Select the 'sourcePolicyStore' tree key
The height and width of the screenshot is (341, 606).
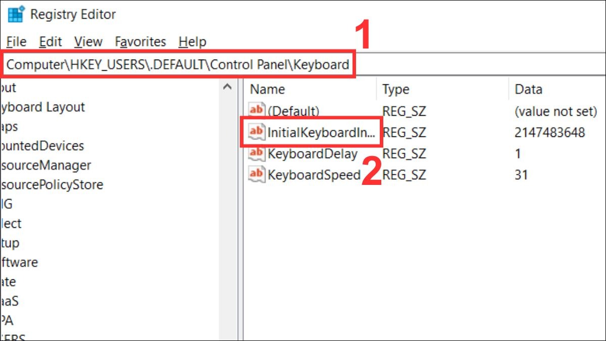[x=52, y=185]
